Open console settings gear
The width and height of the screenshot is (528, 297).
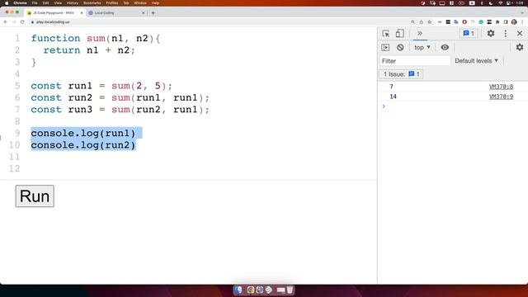[520, 48]
